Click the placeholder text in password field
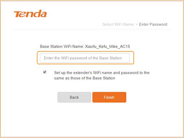 click(x=83, y=58)
